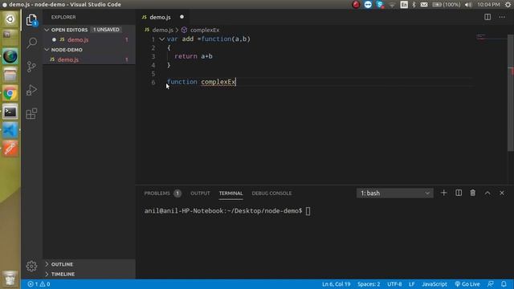
Task: Select the Terminal panel tab
Action: pos(230,193)
